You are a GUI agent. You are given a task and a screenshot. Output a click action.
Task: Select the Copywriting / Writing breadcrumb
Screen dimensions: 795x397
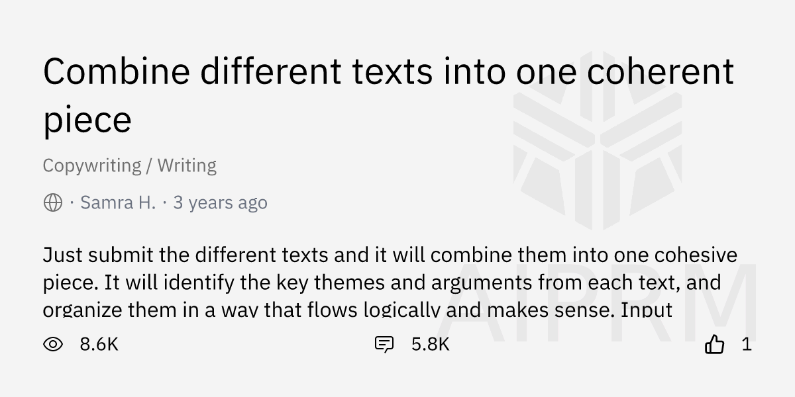click(x=130, y=165)
